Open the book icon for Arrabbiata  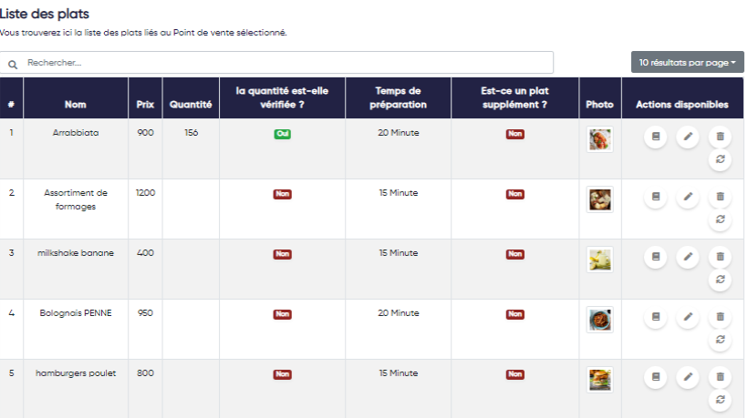(x=655, y=136)
